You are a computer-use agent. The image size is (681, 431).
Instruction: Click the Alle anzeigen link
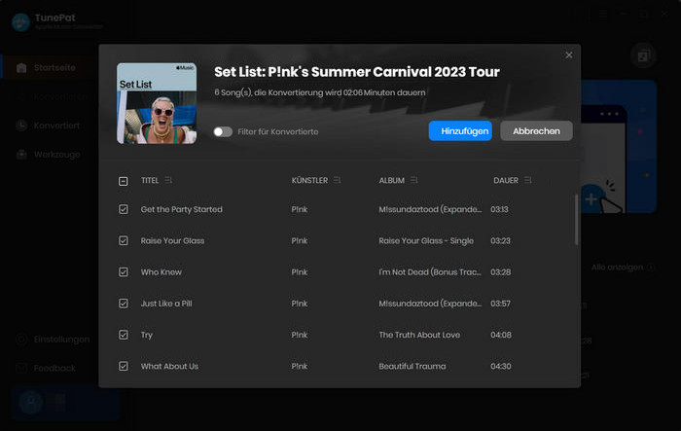coord(617,268)
